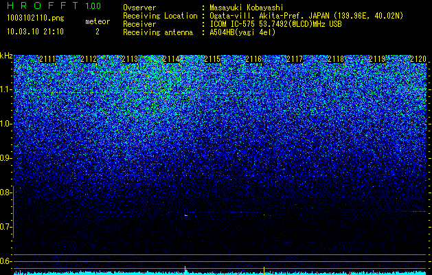Viewport: 432px width, 275px height.
Task: Click the meteor count label
Action: (98, 21)
